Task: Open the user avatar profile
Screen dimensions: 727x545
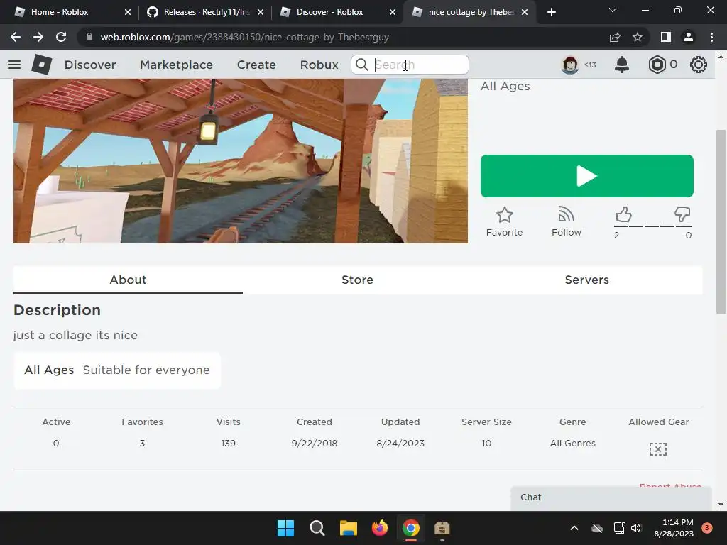Action: coord(570,65)
